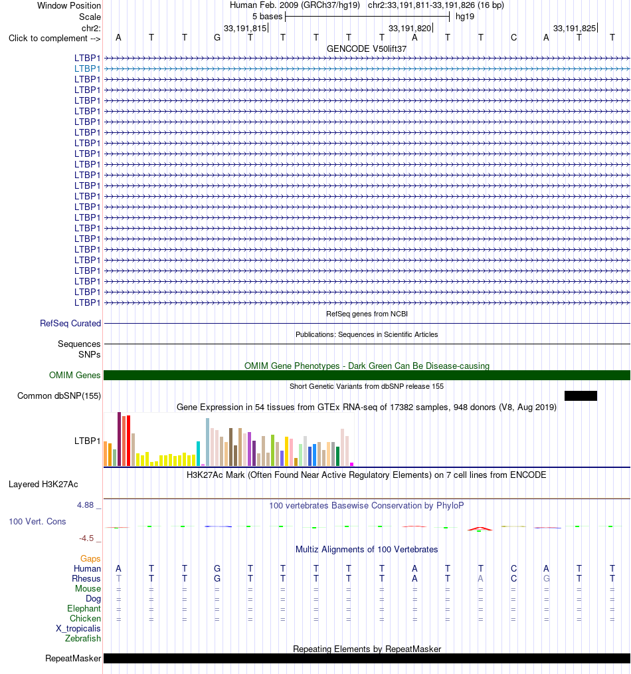Screen dimensions: 631x674
Task: Click the Scale label
Action: tap(90, 17)
